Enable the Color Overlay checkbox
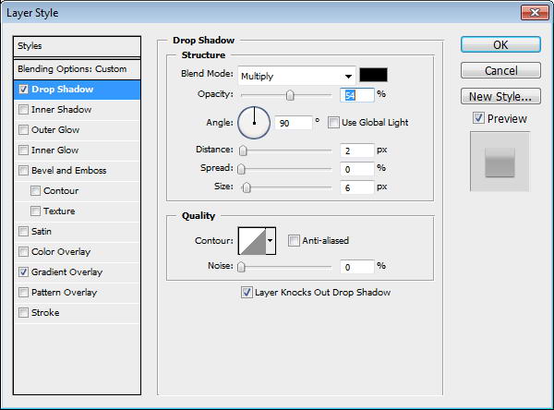 pos(23,252)
